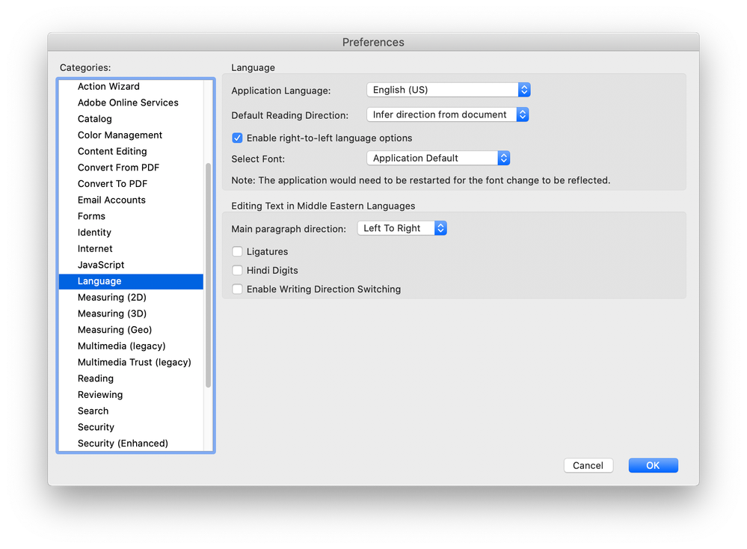Select Adobe Online Services category
Image resolution: width=747 pixels, height=549 pixels.
pyautogui.click(x=131, y=102)
